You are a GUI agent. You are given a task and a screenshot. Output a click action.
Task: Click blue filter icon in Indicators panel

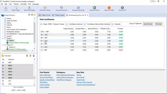click(x=34, y=56)
